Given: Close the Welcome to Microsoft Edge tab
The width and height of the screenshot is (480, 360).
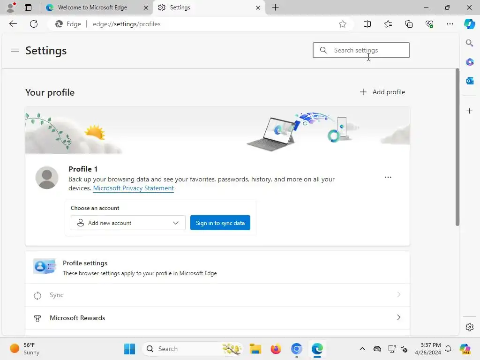Looking at the screenshot, I should click(x=146, y=7).
